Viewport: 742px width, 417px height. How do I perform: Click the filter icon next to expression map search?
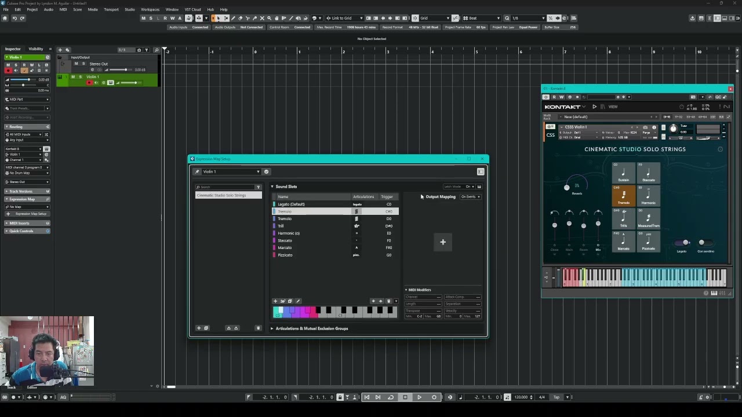[258, 187]
